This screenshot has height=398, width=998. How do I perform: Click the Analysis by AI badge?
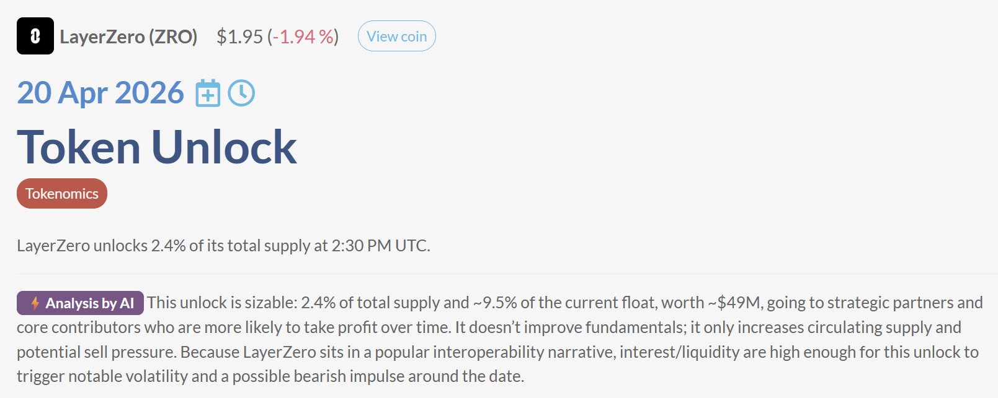(81, 303)
